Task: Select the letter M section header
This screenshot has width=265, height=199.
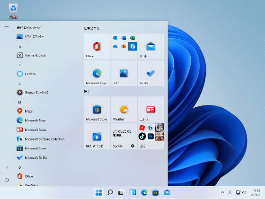Action: 19,102
